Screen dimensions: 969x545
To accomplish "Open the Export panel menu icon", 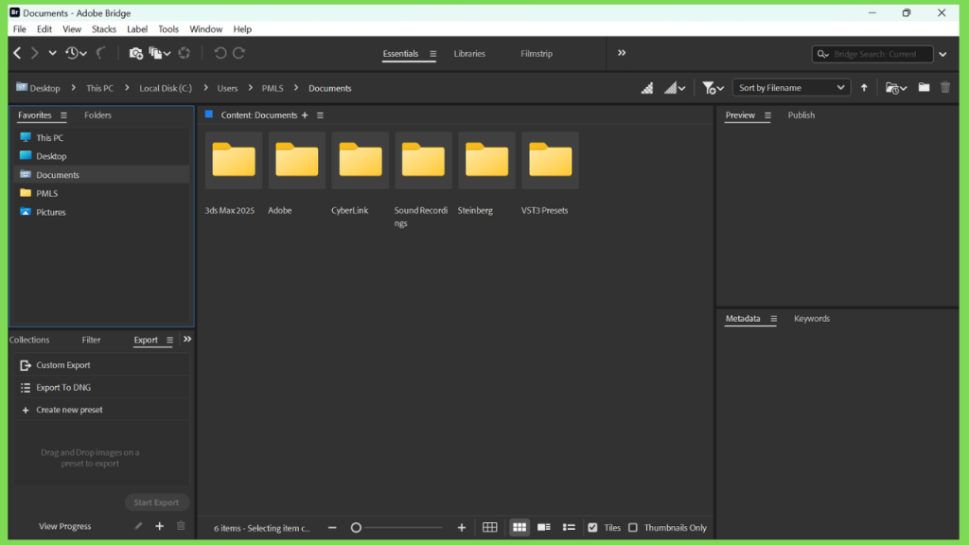I will pyautogui.click(x=169, y=340).
